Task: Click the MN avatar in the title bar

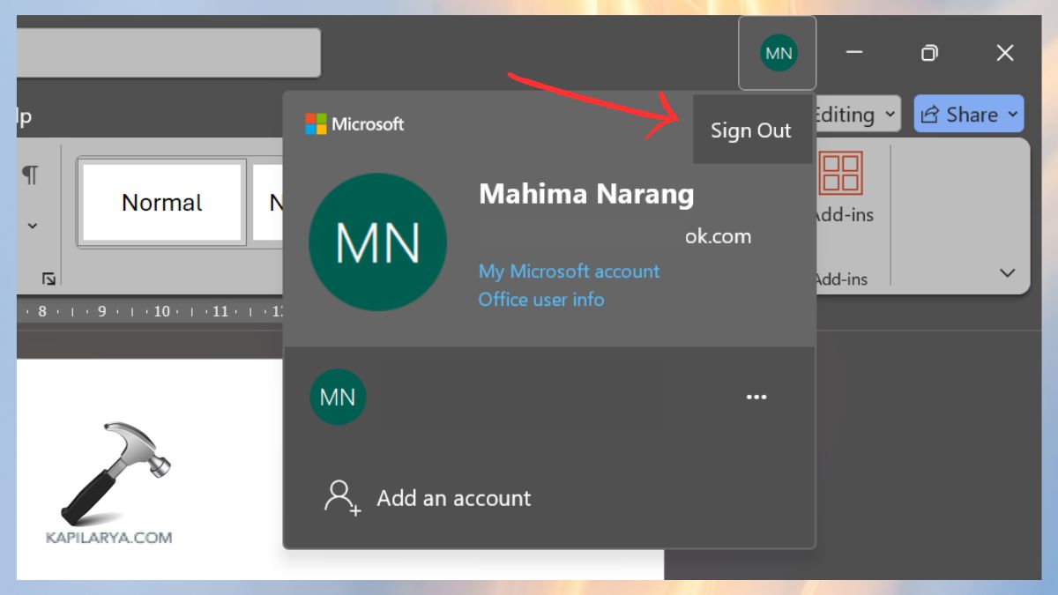Action: point(777,52)
